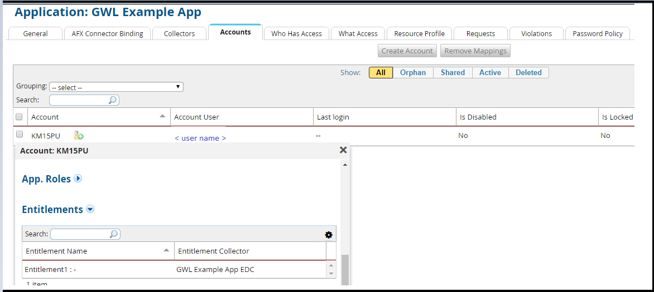The height and width of the screenshot is (292, 654).
Task: Expand the App. Roles section
Action: tap(78, 179)
